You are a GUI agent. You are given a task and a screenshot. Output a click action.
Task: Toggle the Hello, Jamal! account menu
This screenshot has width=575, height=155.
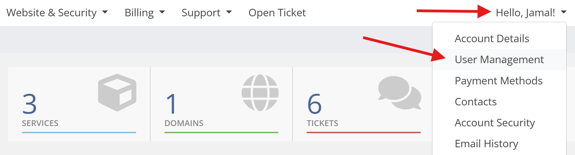point(531,13)
